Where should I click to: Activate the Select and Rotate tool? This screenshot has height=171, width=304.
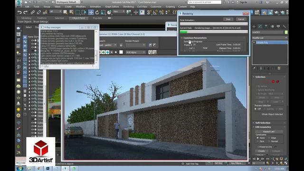[97, 12]
